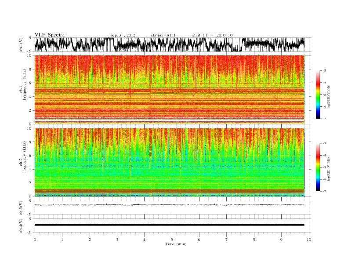This screenshot has width=348, height=269.
Task: Click the ch.1 spectrogram color bar
Action: coord(318,95)
